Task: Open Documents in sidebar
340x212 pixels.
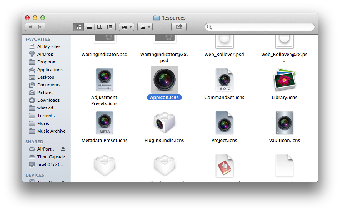Action: pyautogui.click(x=48, y=85)
